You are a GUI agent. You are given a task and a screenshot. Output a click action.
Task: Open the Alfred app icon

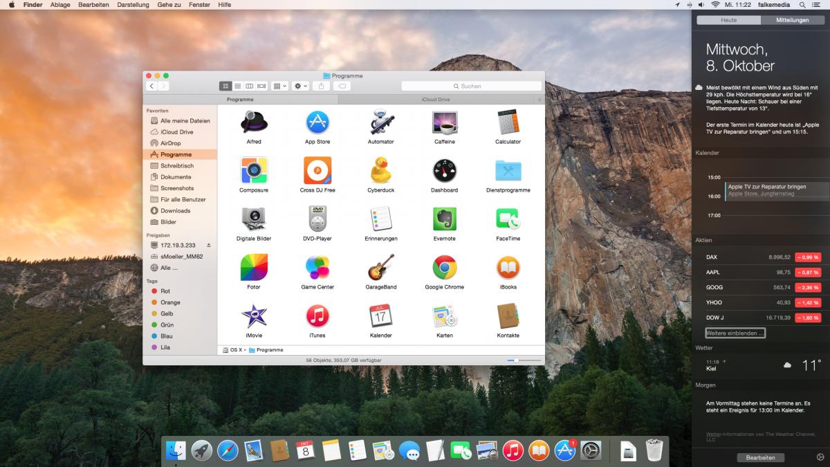tap(254, 122)
